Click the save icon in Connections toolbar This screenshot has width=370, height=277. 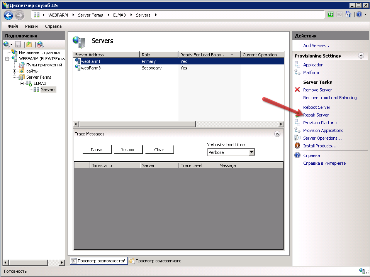(x=18, y=45)
